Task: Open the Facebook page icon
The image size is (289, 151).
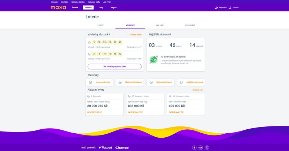Action: pos(194,147)
